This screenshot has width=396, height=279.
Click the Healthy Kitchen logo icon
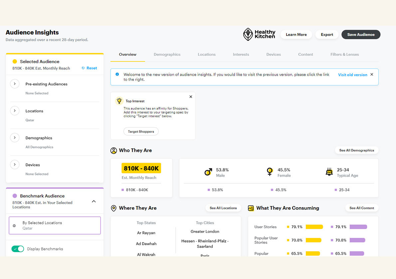[248, 35]
